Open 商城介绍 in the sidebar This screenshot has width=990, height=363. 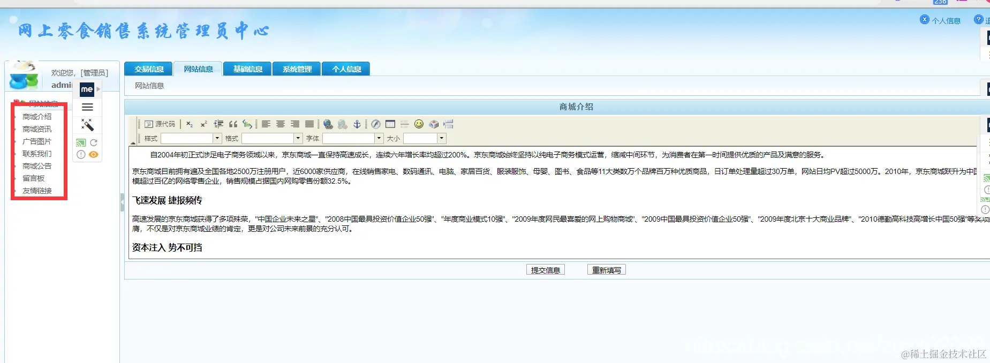tap(37, 117)
